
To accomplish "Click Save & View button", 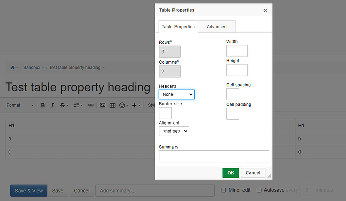I will coord(29,191).
